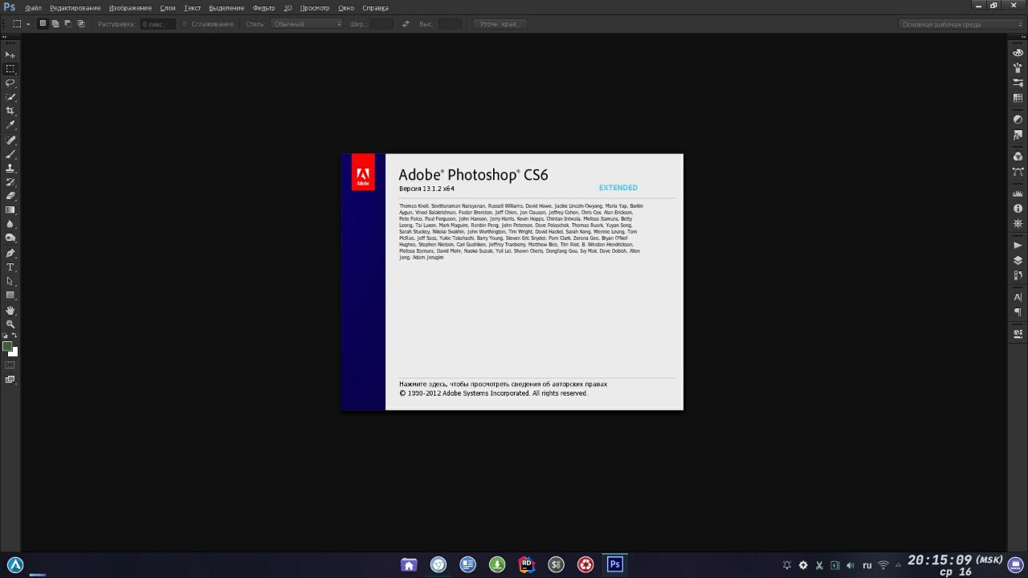Choose the New selection mode
The width and height of the screenshot is (1028, 578).
(x=43, y=24)
